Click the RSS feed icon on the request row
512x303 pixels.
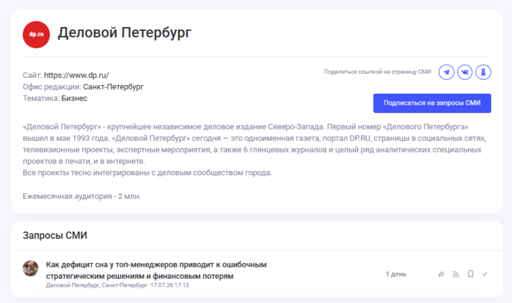coord(456,274)
